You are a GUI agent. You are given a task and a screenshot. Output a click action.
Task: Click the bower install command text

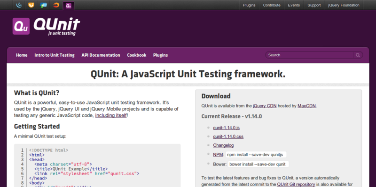coord(258,164)
